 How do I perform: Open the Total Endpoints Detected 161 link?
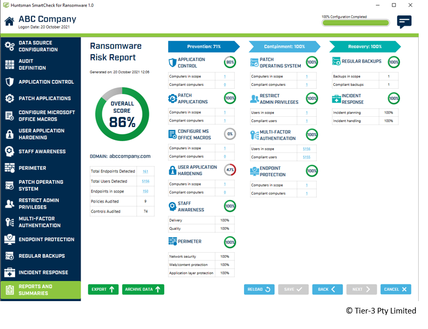145,171
